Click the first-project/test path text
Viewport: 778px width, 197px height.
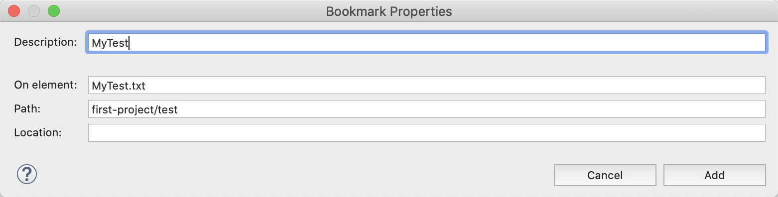click(x=134, y=109)
